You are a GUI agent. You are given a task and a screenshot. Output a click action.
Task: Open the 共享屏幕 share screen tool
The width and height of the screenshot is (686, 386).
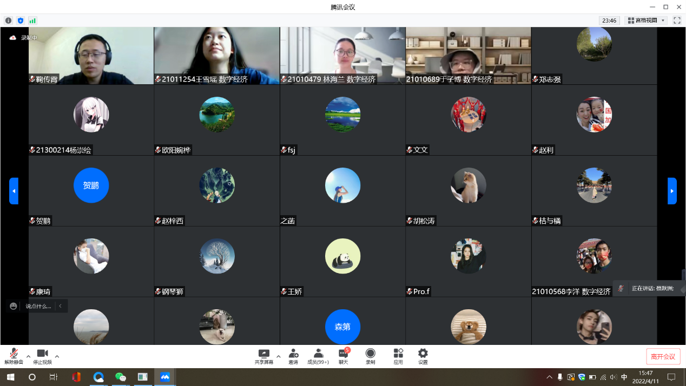pos(263,356)
